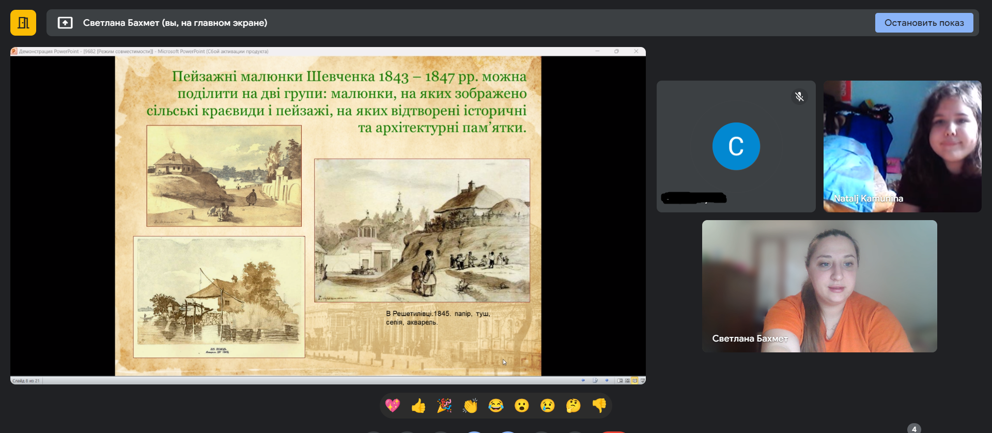The height and width of the screenshot is (433, 992).
Task: Send the thinking face reaction
Action: (574, 406)
